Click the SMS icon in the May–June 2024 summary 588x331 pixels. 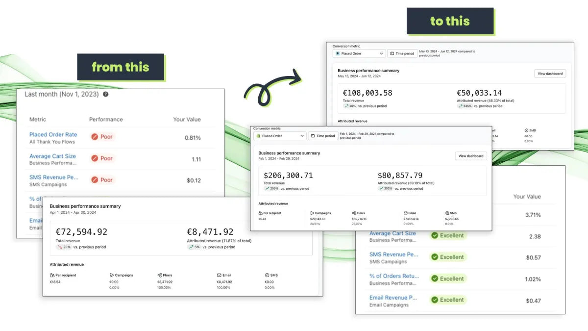click(526, 131)
